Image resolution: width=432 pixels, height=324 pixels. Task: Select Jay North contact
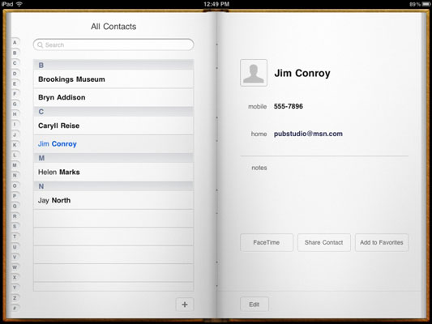point(113,200)
